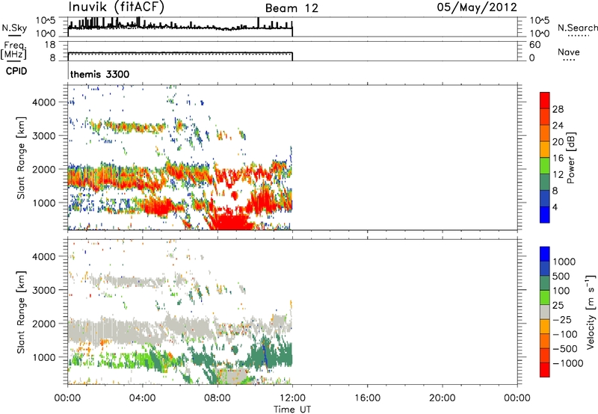Click the "16:00" time axis label

point(367,398)
